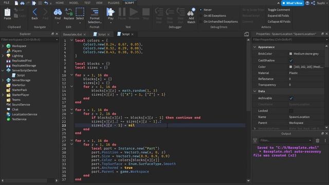Select Players in Explorer tree
329x185 pixels.
16,51
